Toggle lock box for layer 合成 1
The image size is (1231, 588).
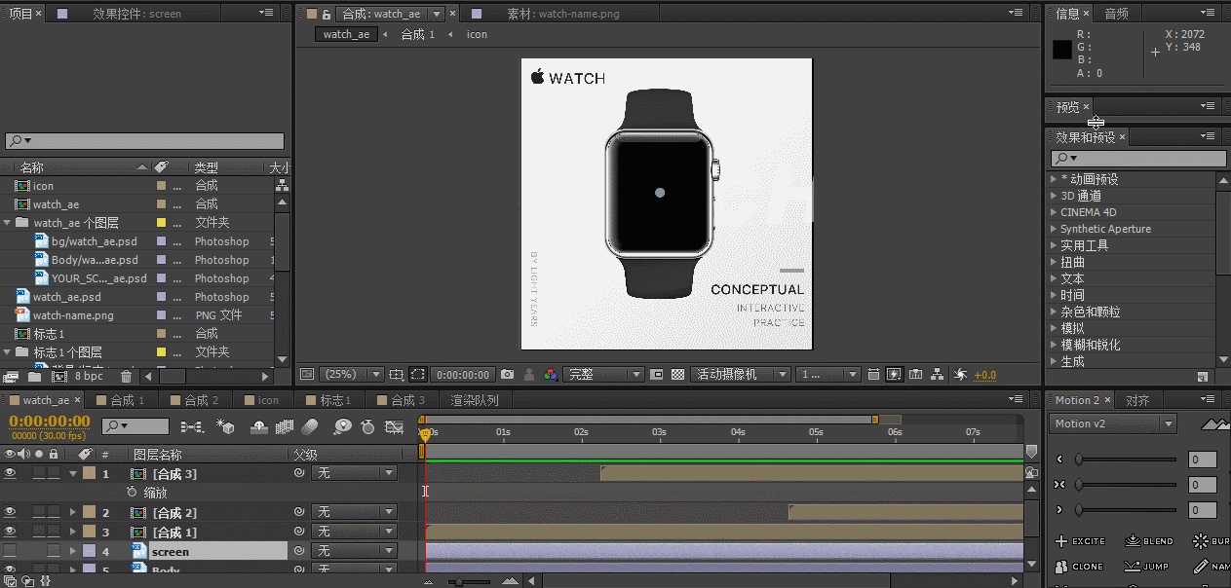53,532
